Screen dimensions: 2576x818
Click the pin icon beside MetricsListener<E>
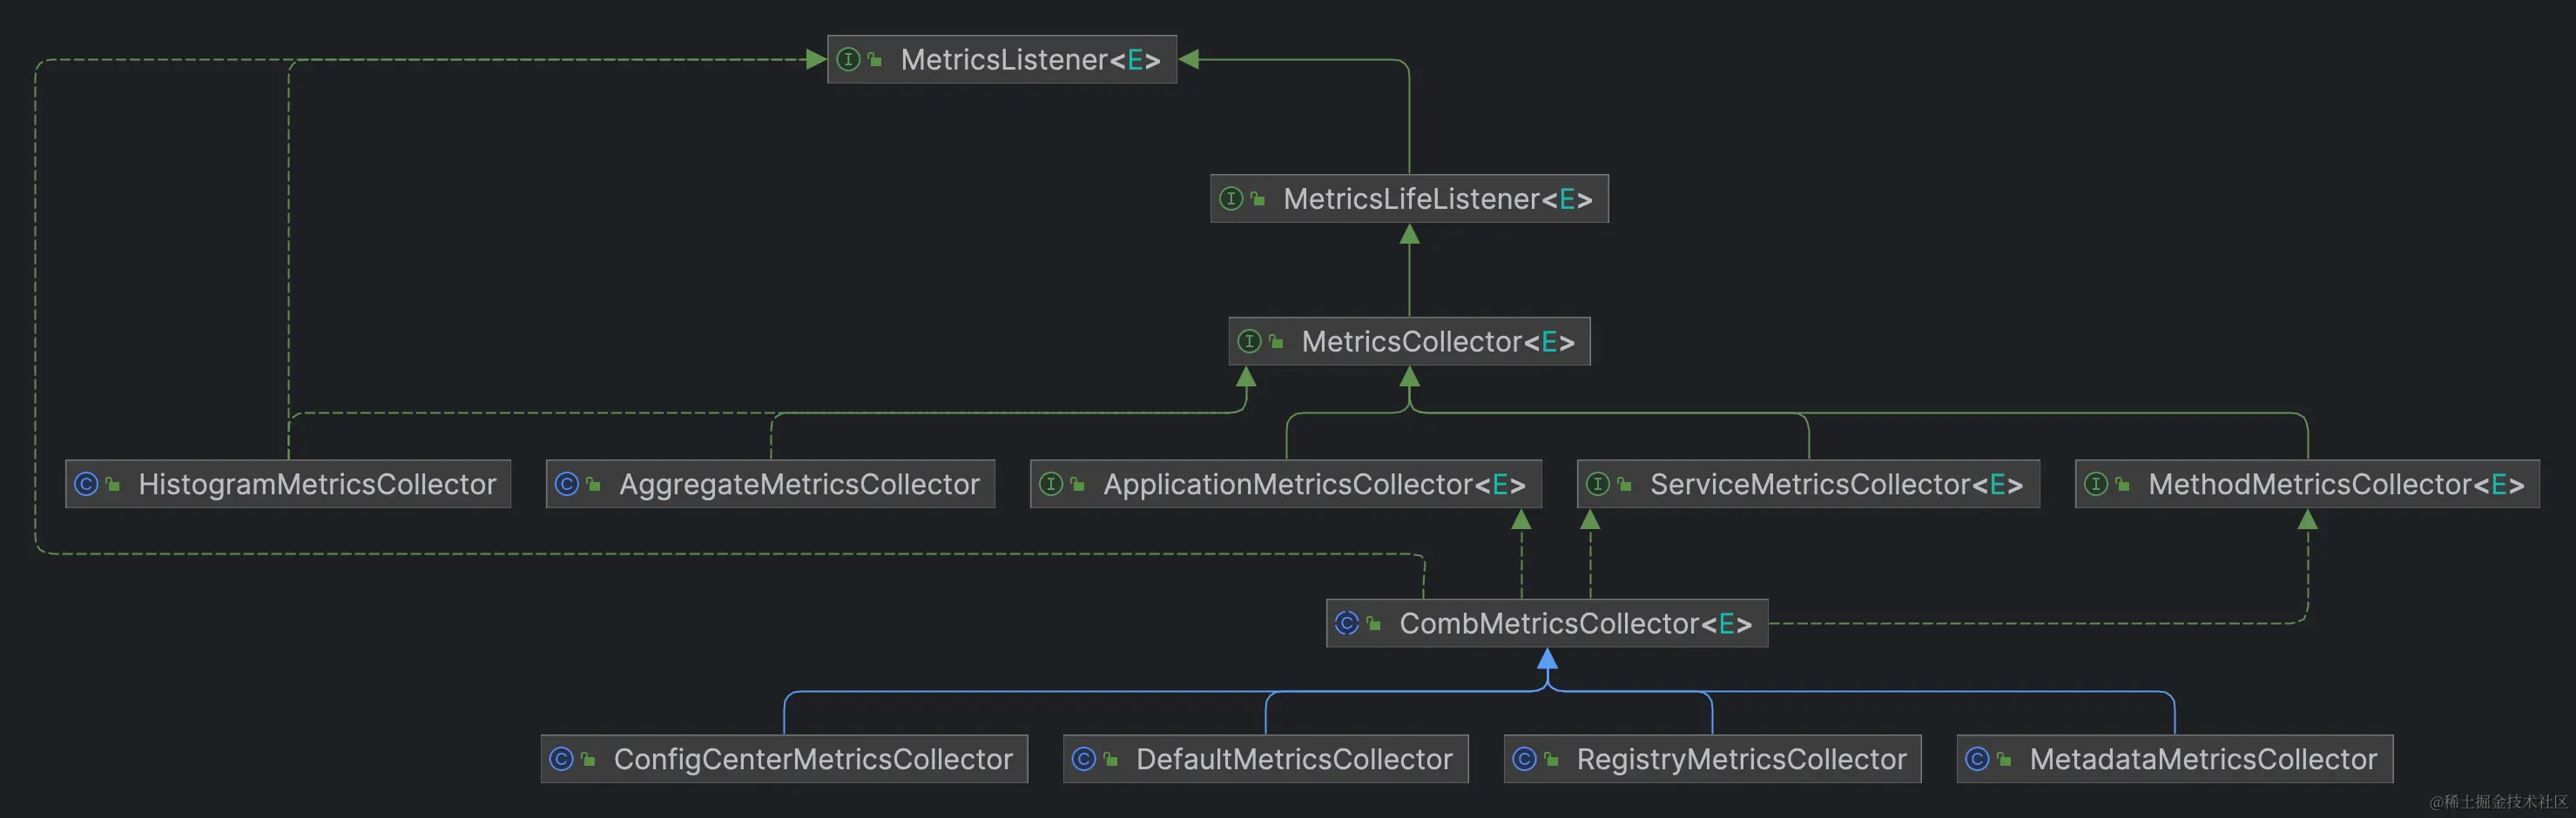pyautogui.click(x=874, y=60)
